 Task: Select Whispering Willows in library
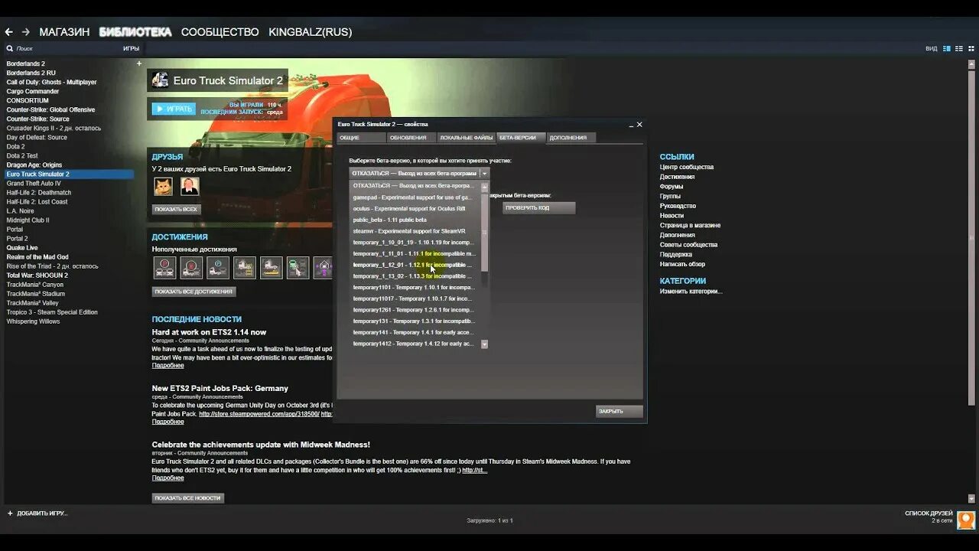[33, 321]
